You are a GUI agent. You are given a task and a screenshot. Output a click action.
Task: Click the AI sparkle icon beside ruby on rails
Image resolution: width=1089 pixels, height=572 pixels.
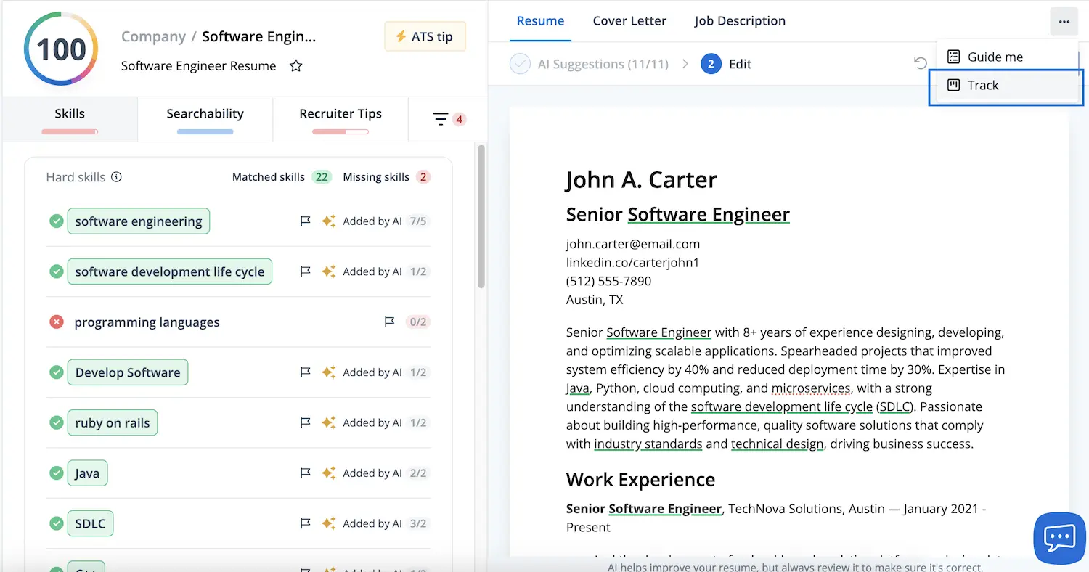[x=329, y=422]
